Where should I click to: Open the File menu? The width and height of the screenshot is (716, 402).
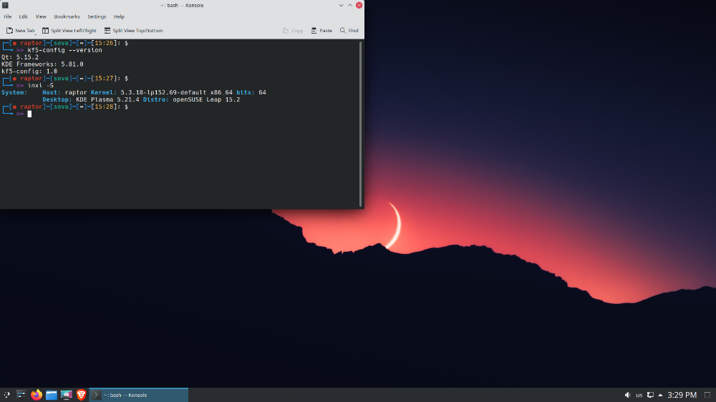point(8,16)
